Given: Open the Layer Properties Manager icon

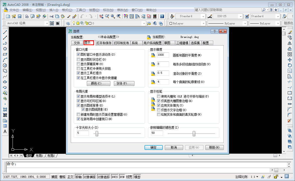Looking at the screenshot, I should click(x=68, y=23).
